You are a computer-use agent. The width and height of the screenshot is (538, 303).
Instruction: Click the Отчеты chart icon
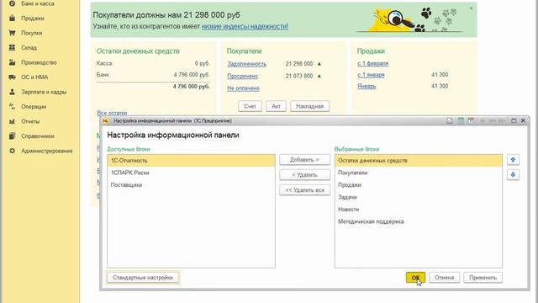coord(12,121)
